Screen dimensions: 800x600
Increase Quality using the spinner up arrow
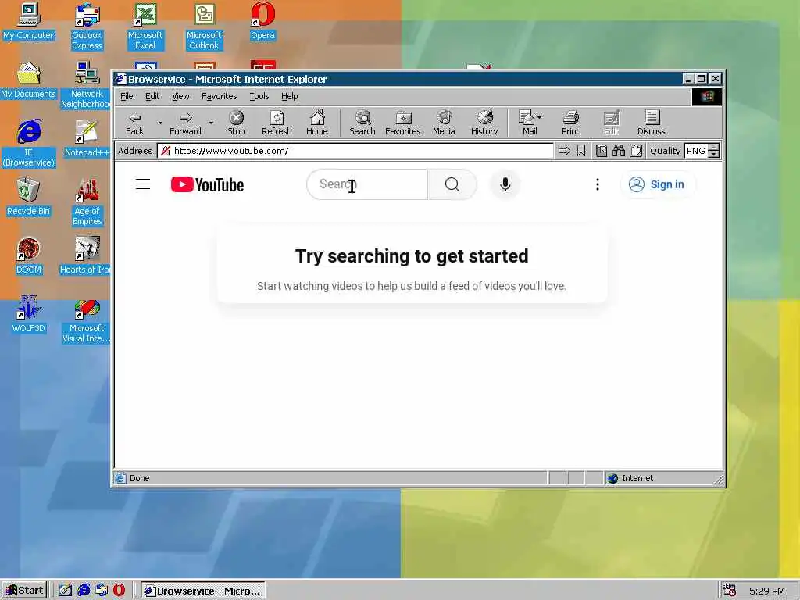point(714,148)
